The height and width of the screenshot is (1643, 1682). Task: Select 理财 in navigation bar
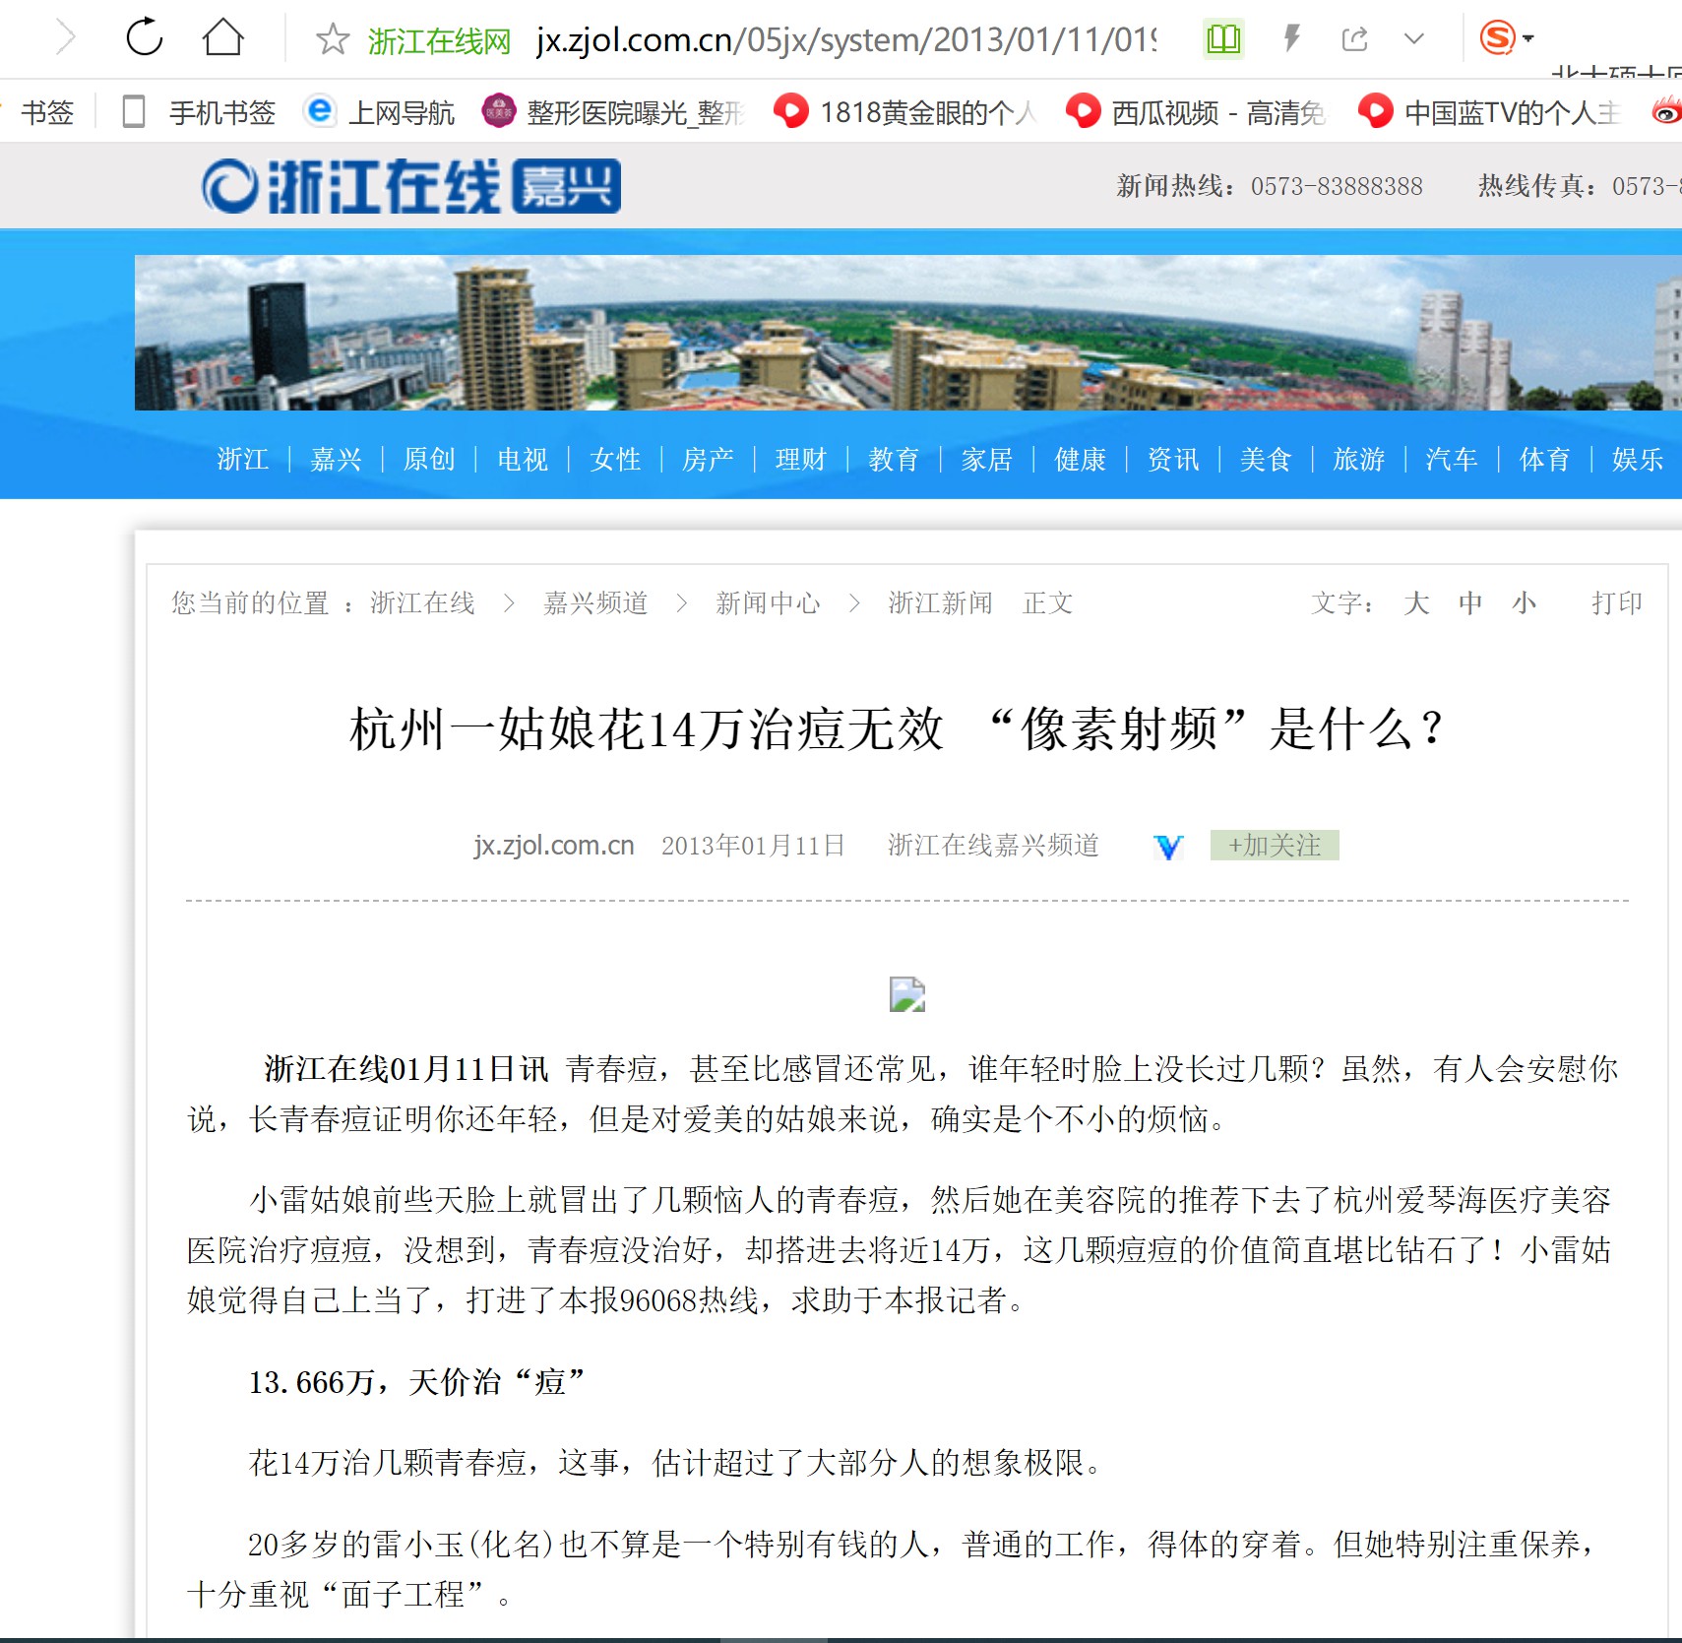tap(801, 460)
